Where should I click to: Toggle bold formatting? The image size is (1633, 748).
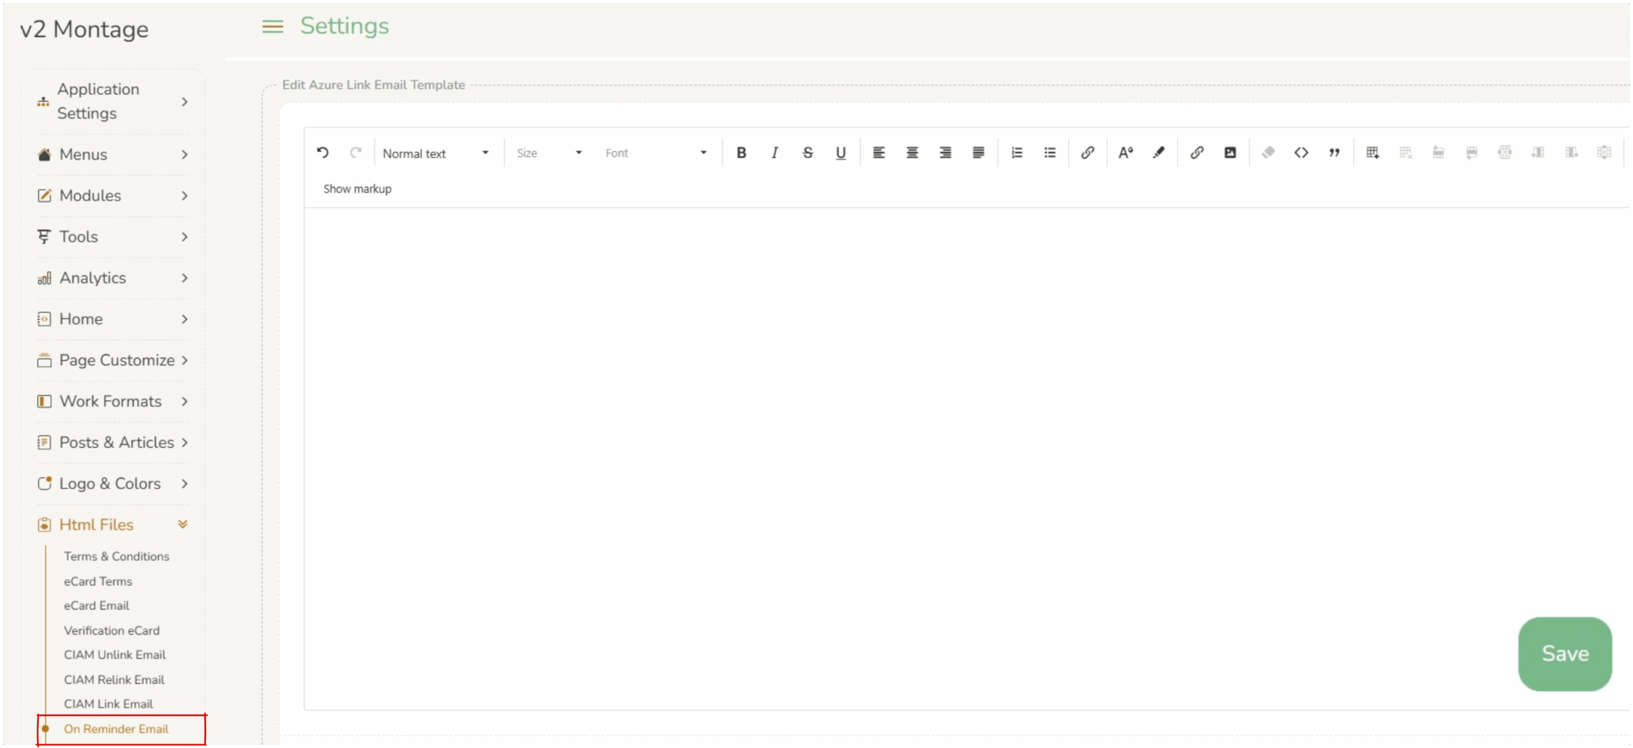(741, 152)
